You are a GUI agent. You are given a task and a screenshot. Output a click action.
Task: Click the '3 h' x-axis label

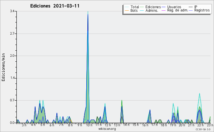click(24, 125)
